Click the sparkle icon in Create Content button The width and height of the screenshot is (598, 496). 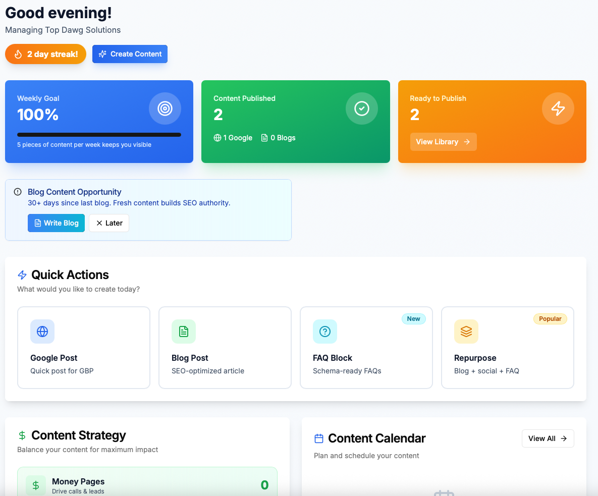click(102, 54)
